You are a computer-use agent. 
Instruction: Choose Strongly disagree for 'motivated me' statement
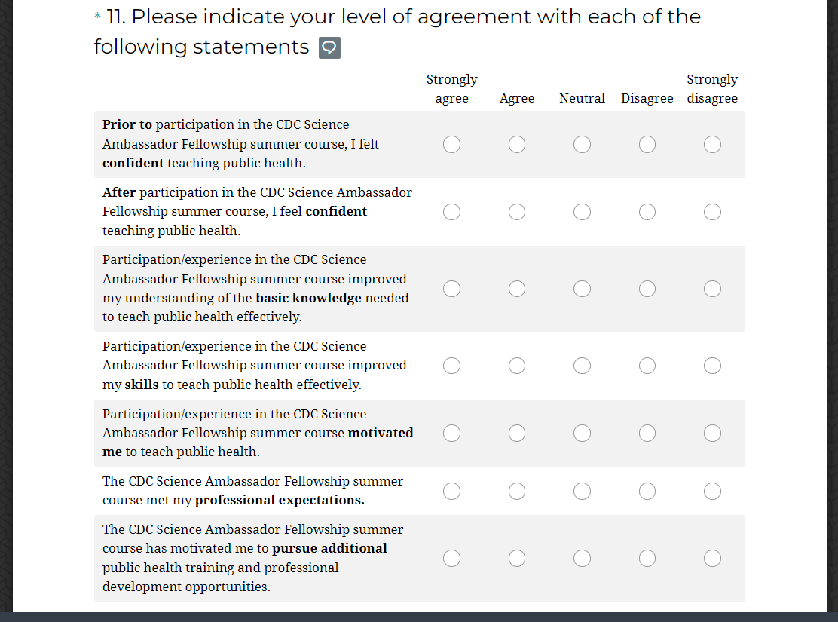click(712, 433)
